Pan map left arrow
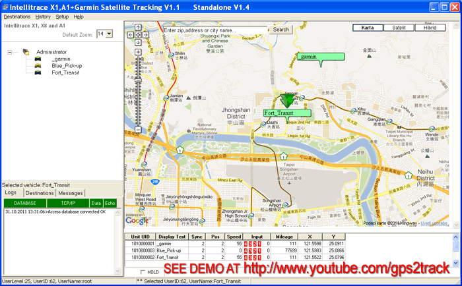This screenshot has height=286, width=462. click(x=131, y=35)
